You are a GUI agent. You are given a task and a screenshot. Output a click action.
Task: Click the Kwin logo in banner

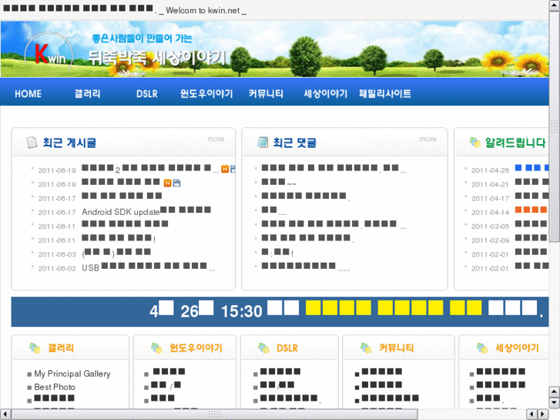coord(49,53)
